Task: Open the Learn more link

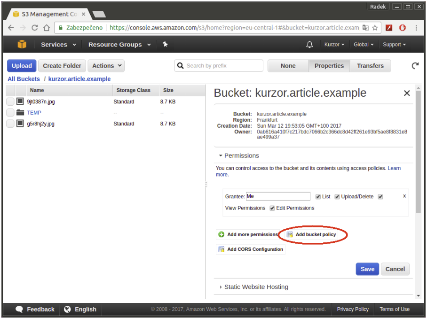Action: 394,168
